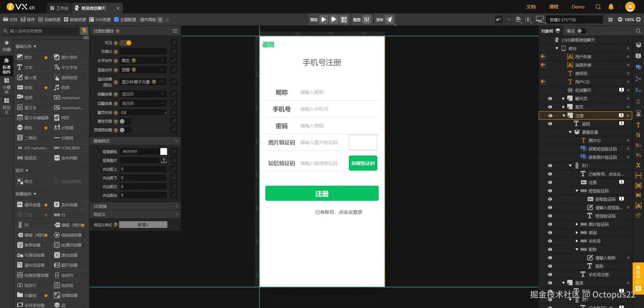Hide the 聊天页 page with its eye icon

pos(550,99)
